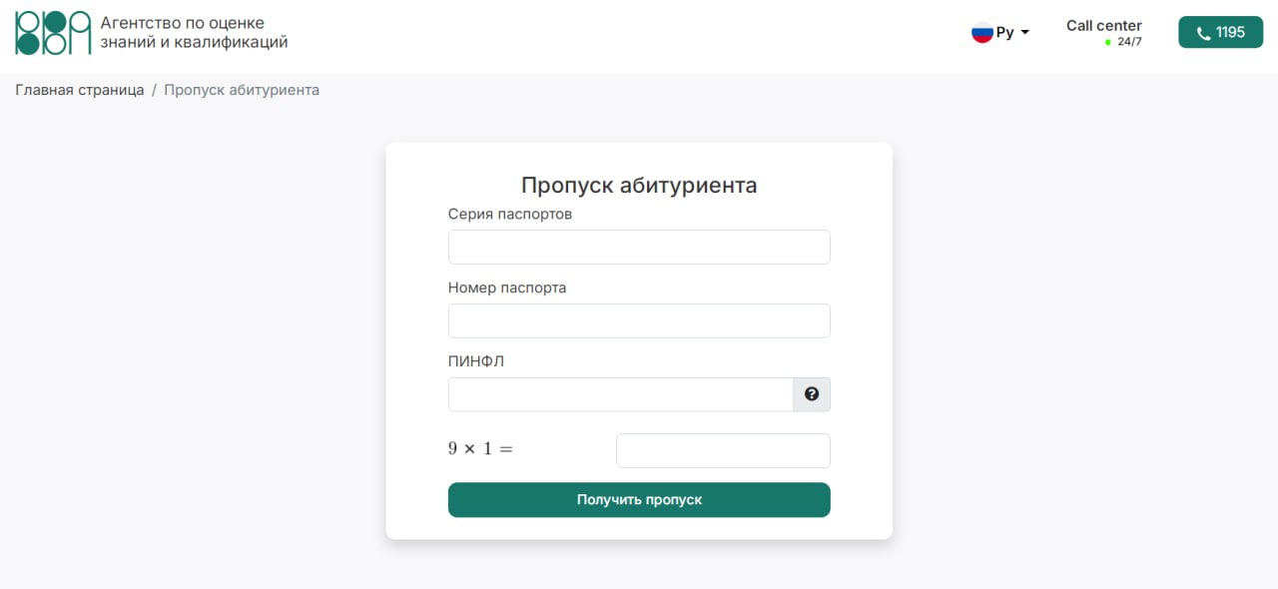The width and height of the screenshot is (1278, 589).
Task: Select the "Ру" language label
Action: click(x=1004, y=32)
